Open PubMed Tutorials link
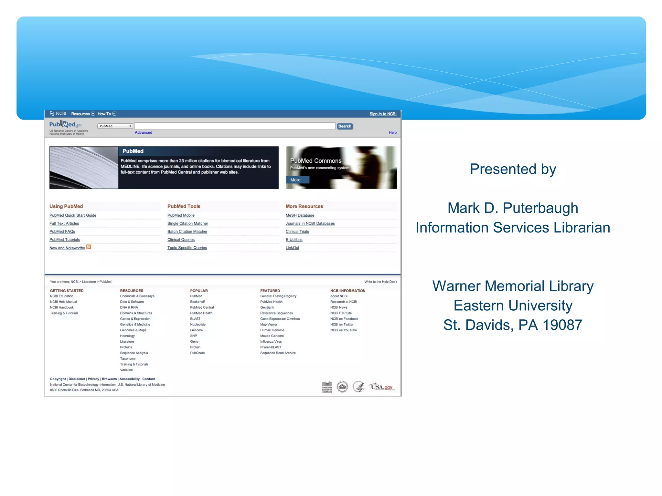The height and width of the screenshot is (496, 662). pyautogui.click(x=65, y=240)
